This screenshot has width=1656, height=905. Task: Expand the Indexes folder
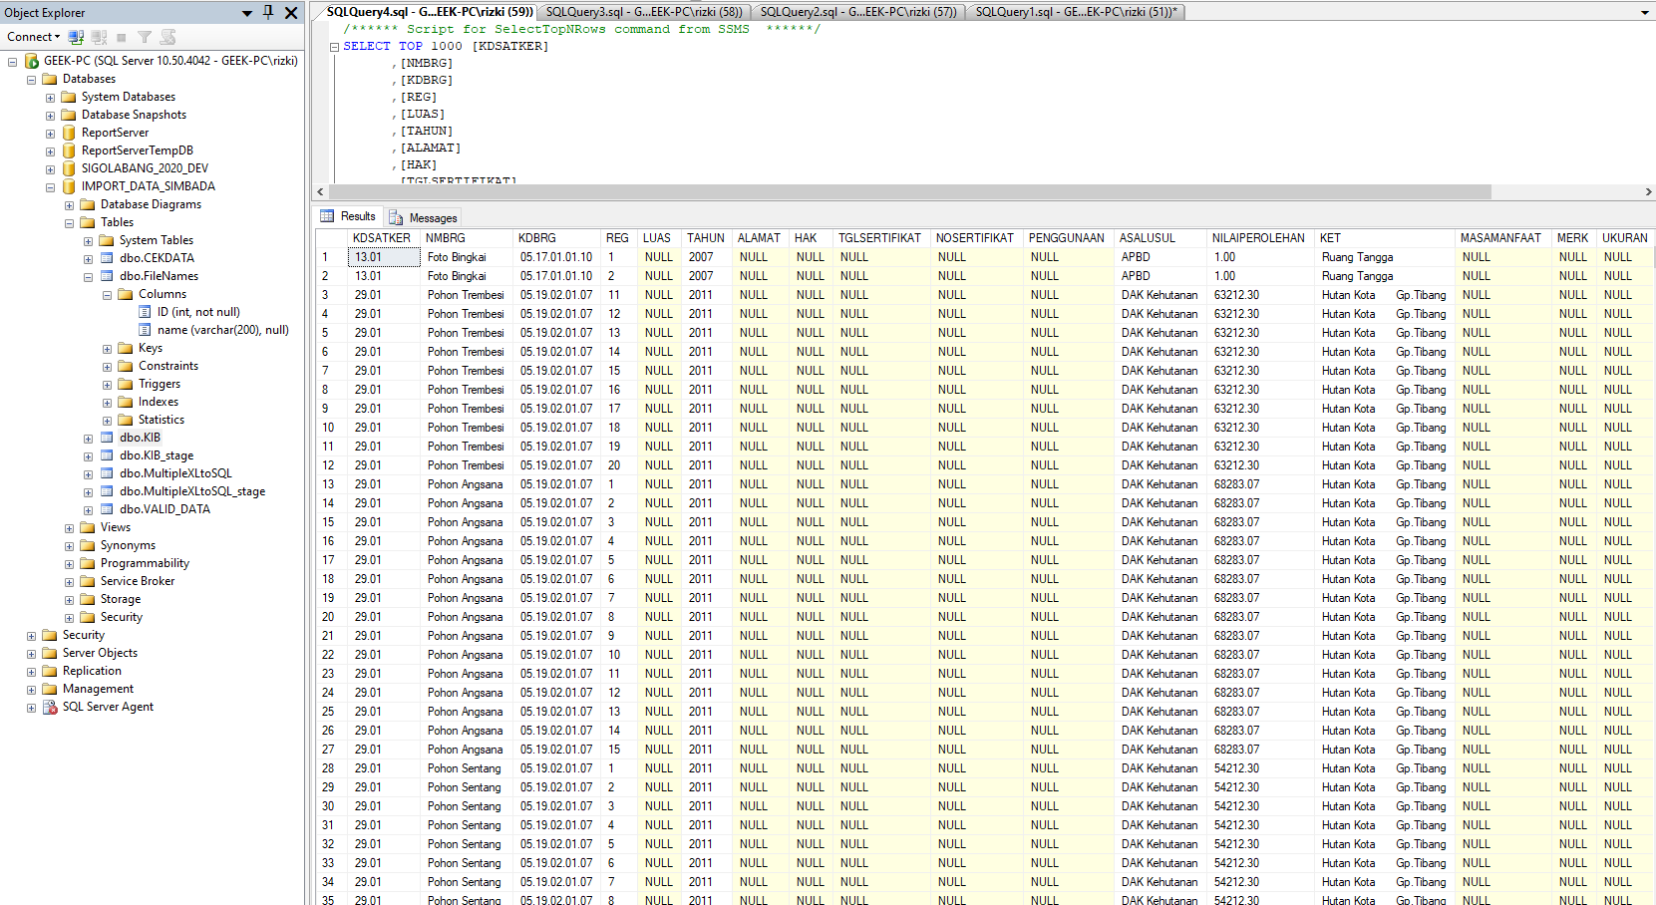pos(107,403)
